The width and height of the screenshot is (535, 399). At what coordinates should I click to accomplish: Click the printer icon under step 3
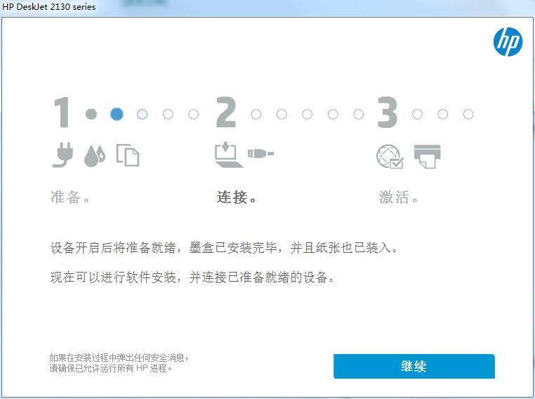[x=427, y=156]
